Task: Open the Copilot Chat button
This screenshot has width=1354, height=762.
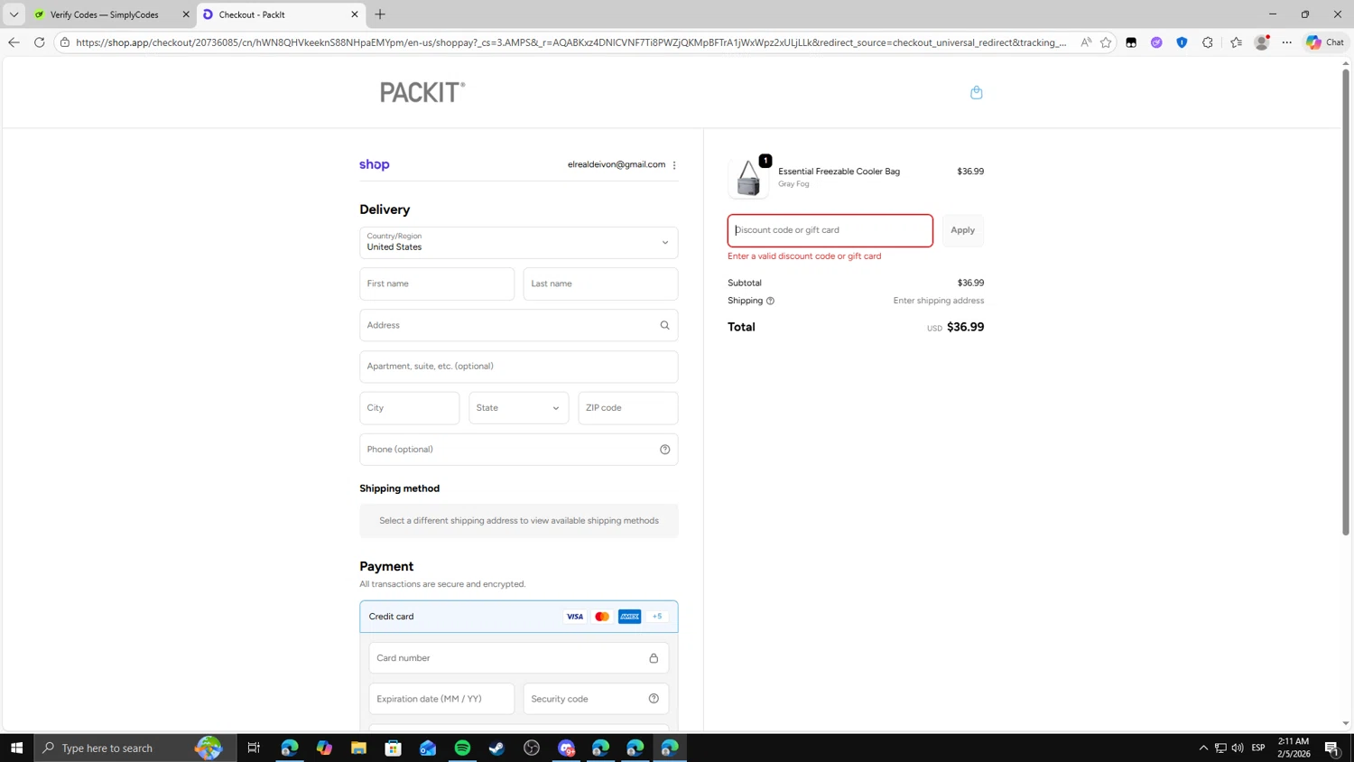Action: pyautogui.click(x=1326, y=42)
